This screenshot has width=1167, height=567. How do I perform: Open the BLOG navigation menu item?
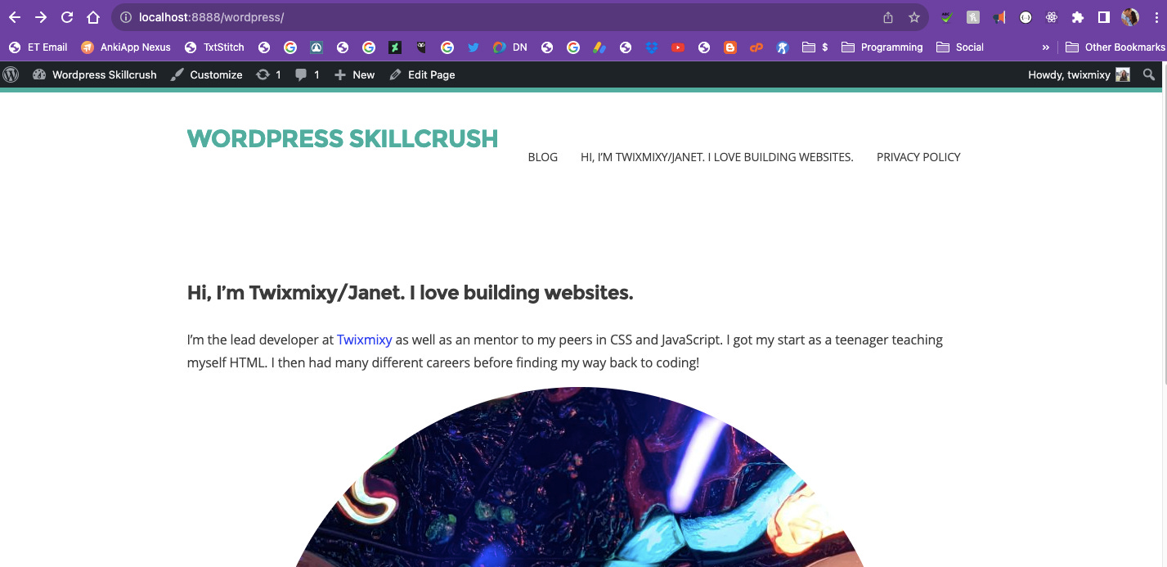tap(543, 157)
